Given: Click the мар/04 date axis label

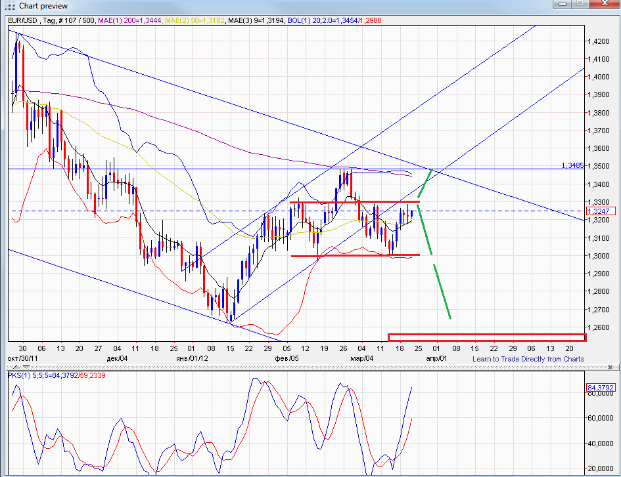Looking at the screenshot, I should (x=361, y=358).
